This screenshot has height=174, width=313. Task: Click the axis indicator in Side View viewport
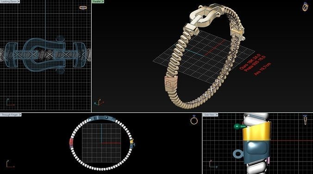(213, 164)
